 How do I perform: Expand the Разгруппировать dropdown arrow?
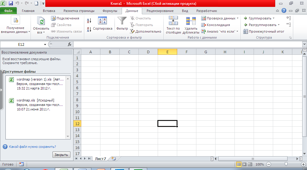(x=279, y=25)
